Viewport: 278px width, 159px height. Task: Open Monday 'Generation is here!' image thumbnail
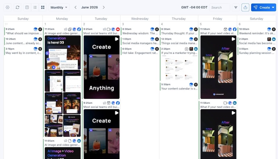(x=63, y=52)
